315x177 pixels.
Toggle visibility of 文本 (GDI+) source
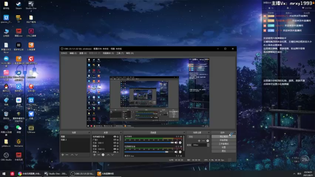tap(115, 143)
